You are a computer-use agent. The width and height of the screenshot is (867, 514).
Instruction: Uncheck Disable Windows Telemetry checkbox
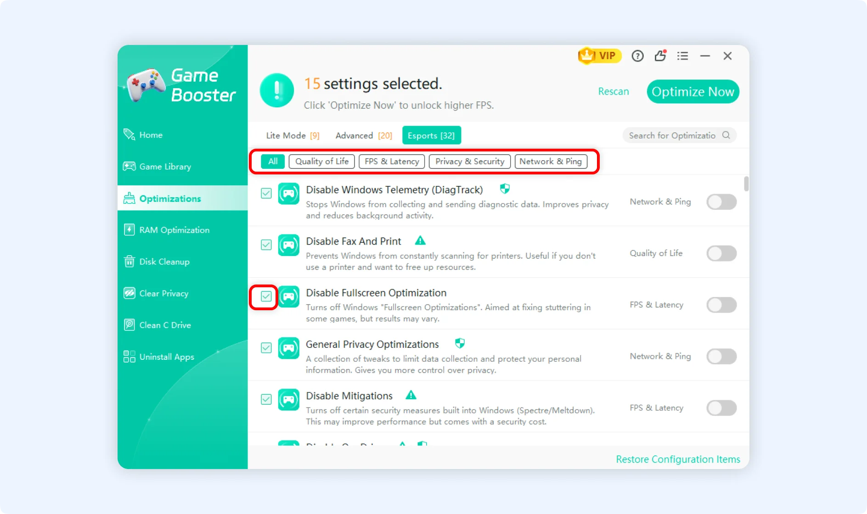[x=266, y=193]
